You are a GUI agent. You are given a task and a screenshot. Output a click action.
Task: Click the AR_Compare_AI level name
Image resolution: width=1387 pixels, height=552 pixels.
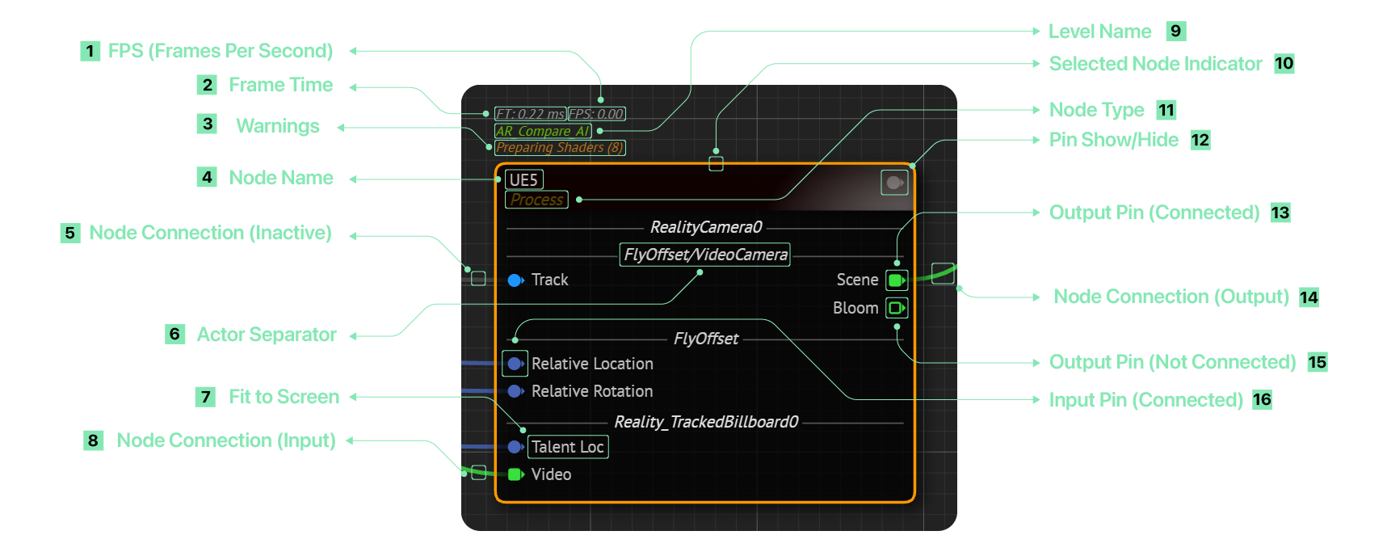[543, 131]
